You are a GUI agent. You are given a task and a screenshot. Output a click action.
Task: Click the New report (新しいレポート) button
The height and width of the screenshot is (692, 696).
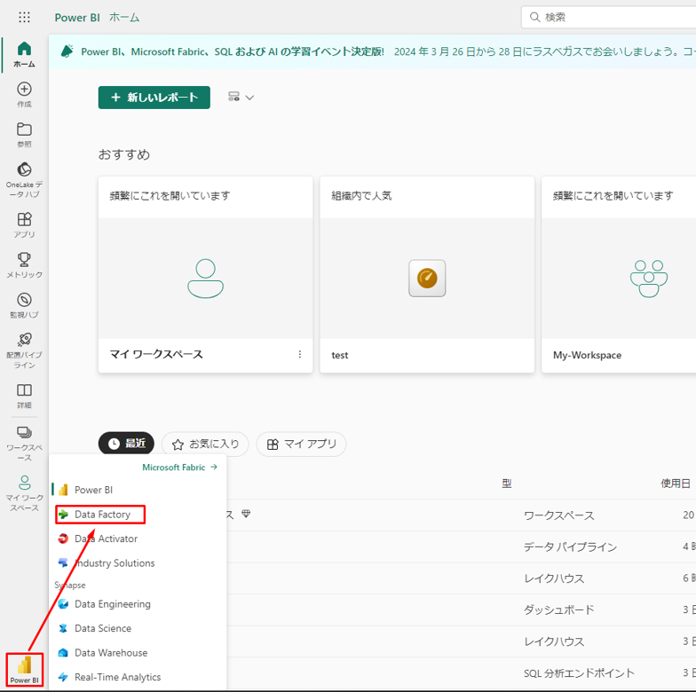pyautogui.click(x=154, y=98)
